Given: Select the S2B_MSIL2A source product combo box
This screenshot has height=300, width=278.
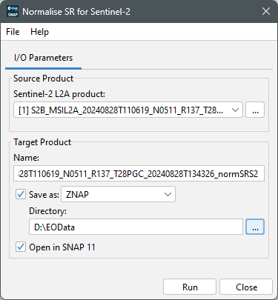Looking at the screenshot, I should pyautogui.click(x=128, y=110).
